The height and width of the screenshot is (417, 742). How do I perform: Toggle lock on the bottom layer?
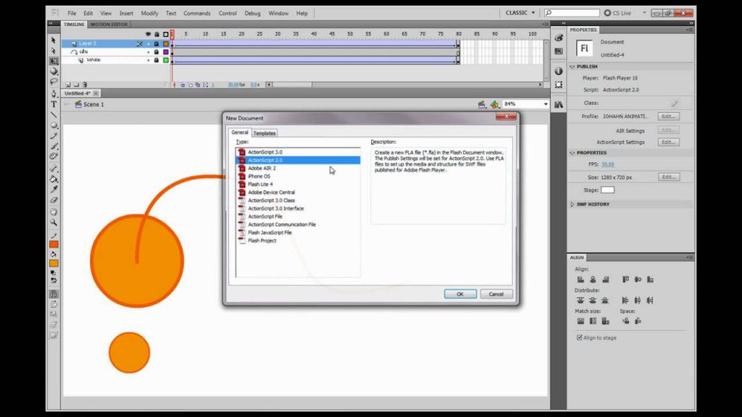[x=157, y=61]
